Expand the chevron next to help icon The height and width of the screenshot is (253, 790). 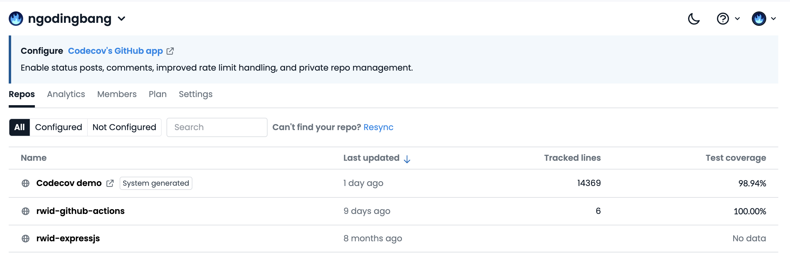click(737, 19)
